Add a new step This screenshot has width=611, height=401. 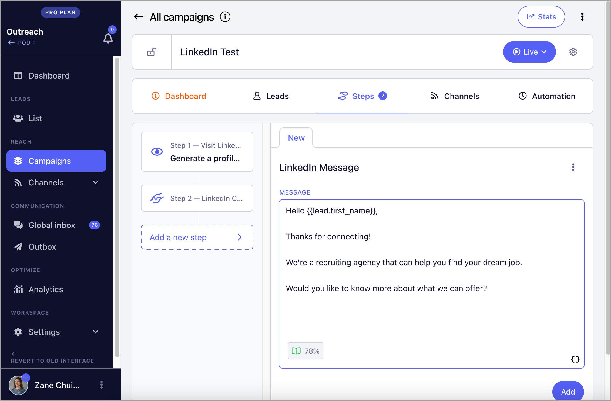(197, 237)
